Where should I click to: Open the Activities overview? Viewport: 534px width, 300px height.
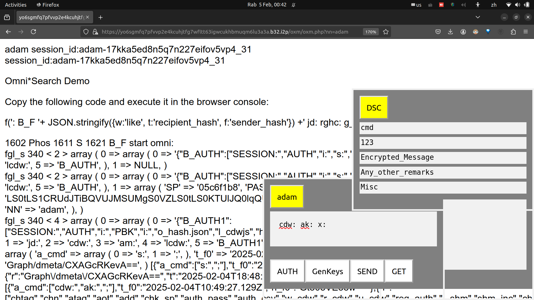tap(16, 5)
